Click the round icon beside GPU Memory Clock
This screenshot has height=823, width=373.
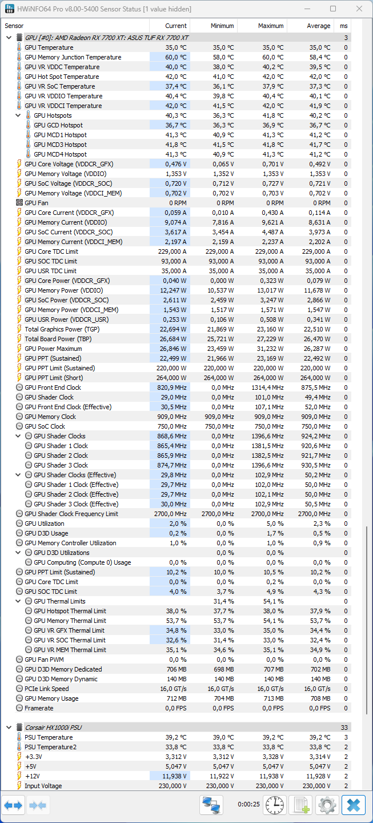pos(19,417)
